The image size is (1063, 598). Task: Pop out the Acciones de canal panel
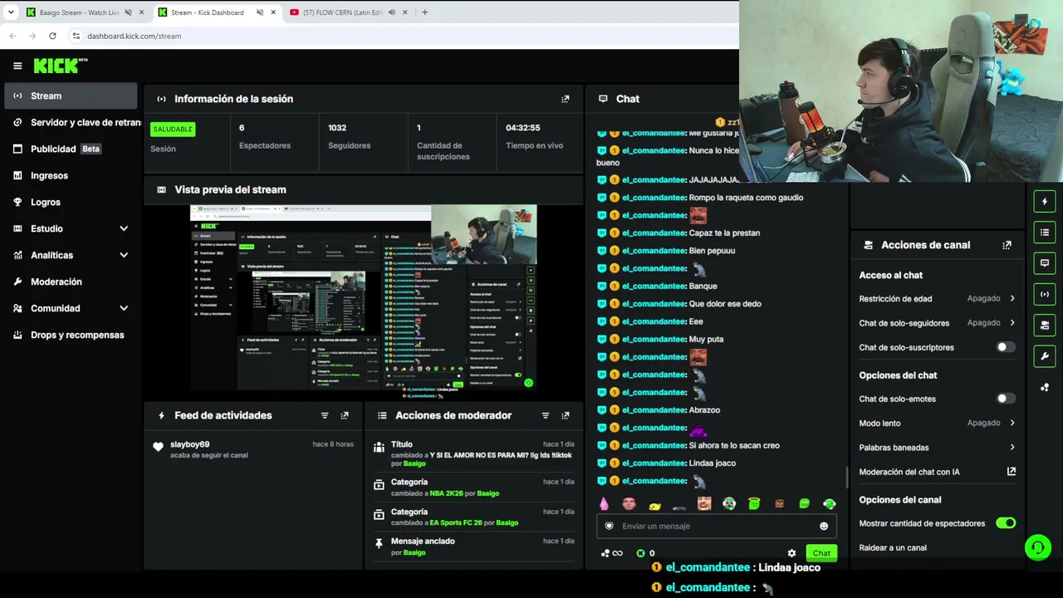(1007, 245)
